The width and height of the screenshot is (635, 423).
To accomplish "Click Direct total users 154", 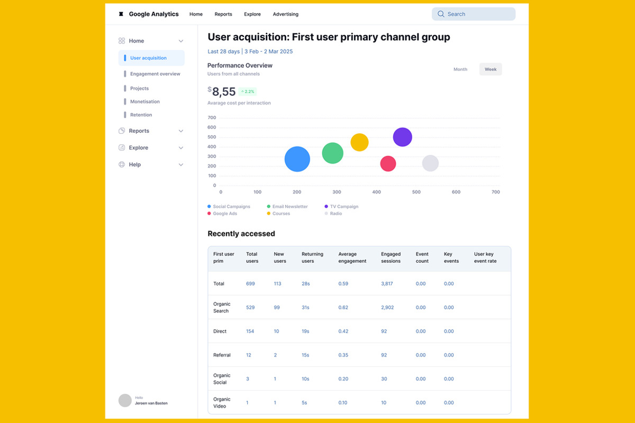I will click(x=250, y=332).
